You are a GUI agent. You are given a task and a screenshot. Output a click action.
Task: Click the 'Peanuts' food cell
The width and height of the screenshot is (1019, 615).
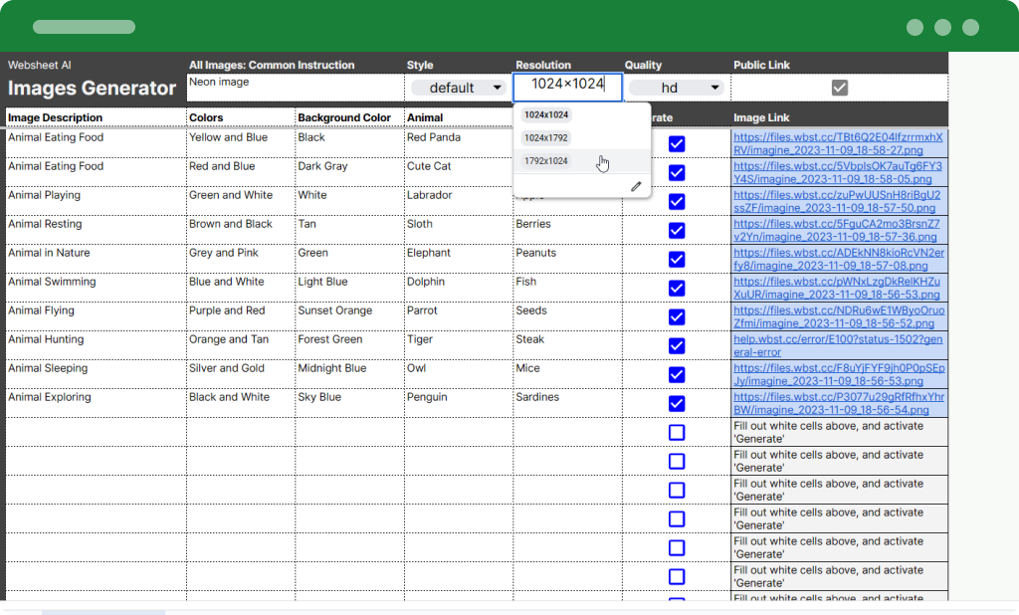(567, 259)
